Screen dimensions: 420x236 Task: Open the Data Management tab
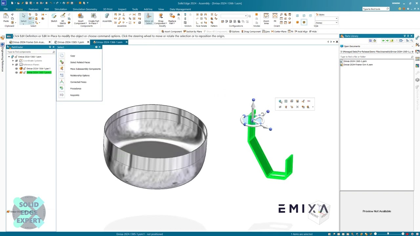click(x=180, y=9)
